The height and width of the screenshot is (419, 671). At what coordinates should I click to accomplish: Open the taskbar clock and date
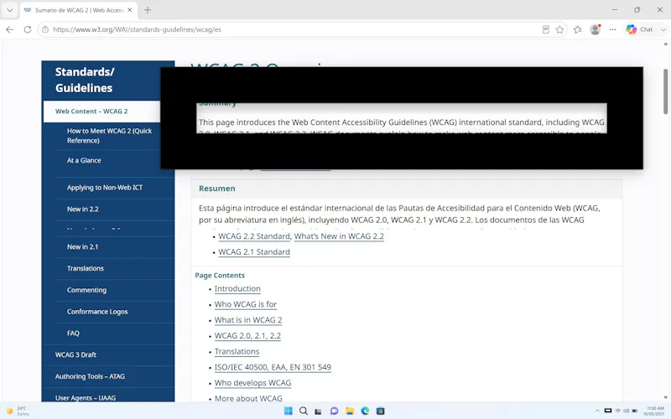(x=655, y=411)
